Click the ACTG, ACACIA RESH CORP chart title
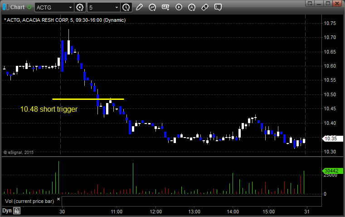Image resolution: width=345 pixels, height=217 pixels. click(x=65, y=20)
